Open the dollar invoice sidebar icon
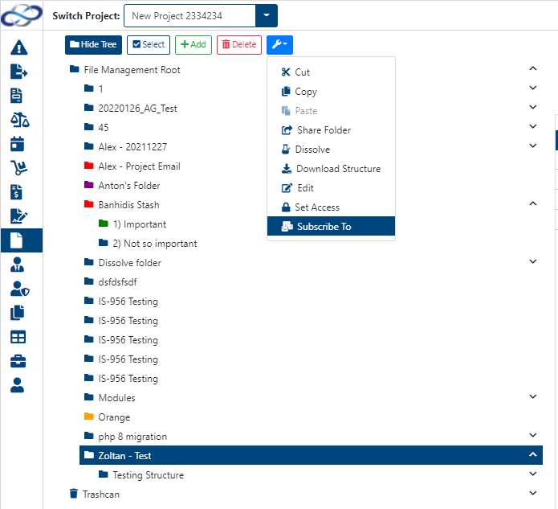The height and width of the screenshot is (509, 558). [x=16, y=192]
